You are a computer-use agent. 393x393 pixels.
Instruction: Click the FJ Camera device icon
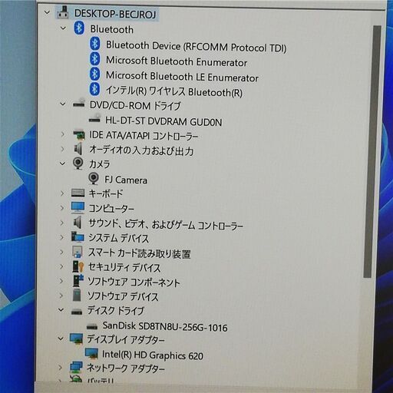(x=94, y=179)
